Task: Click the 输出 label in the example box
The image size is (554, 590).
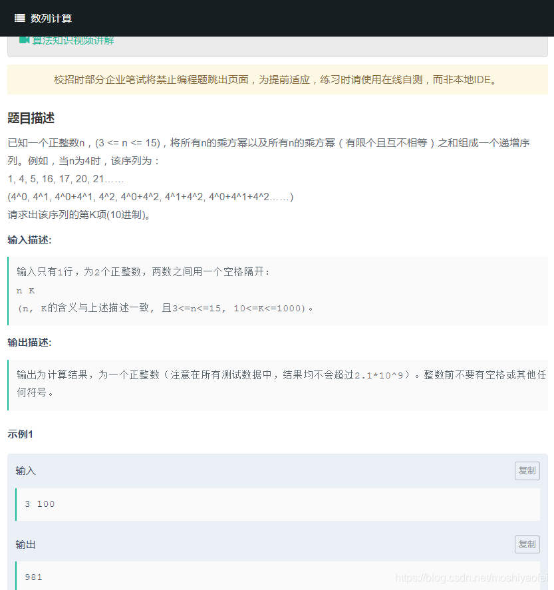Action: (25, 545)
